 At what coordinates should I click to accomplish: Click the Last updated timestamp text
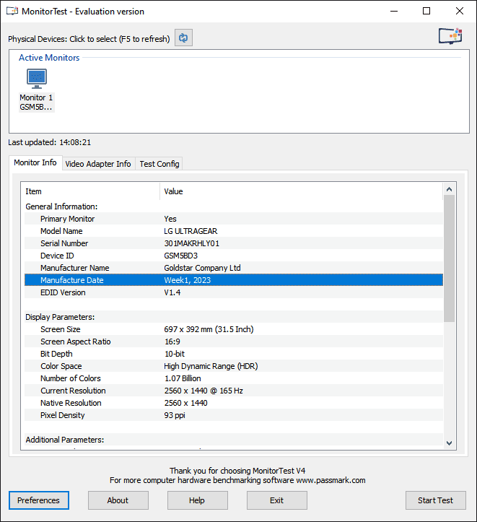(x=49, y=142)
